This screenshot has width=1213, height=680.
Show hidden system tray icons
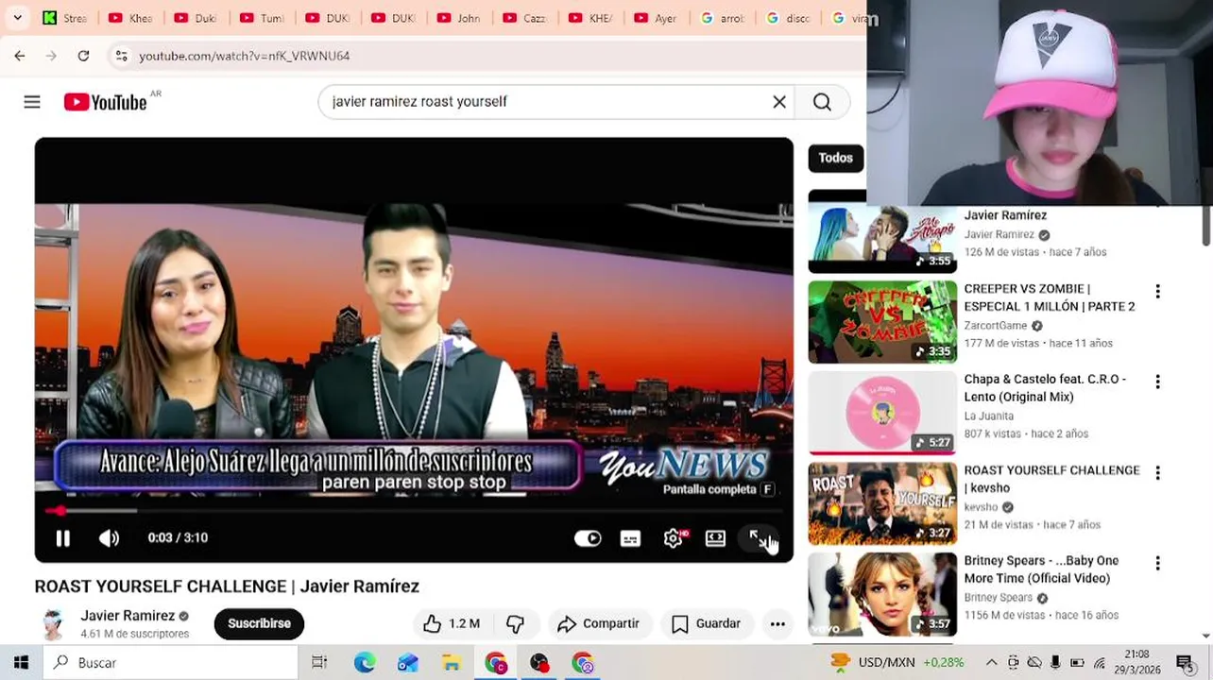(x=991, y=662)
